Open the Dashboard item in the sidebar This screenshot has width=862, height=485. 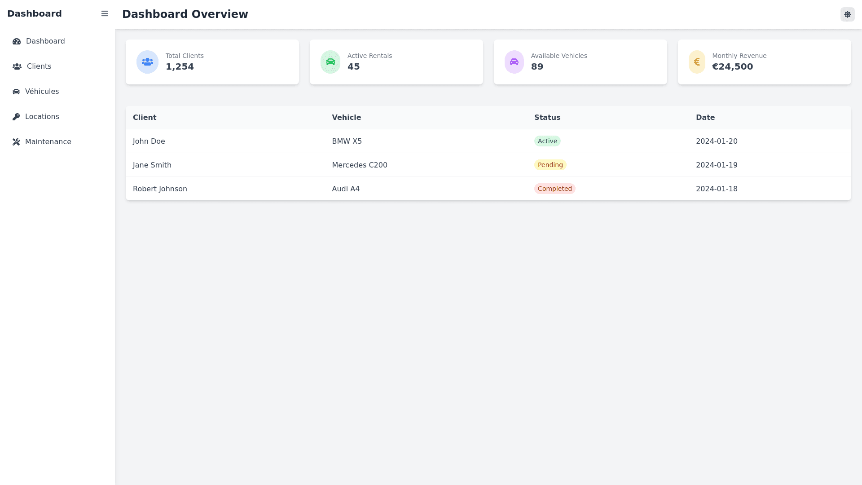click(x=45, y=41)
